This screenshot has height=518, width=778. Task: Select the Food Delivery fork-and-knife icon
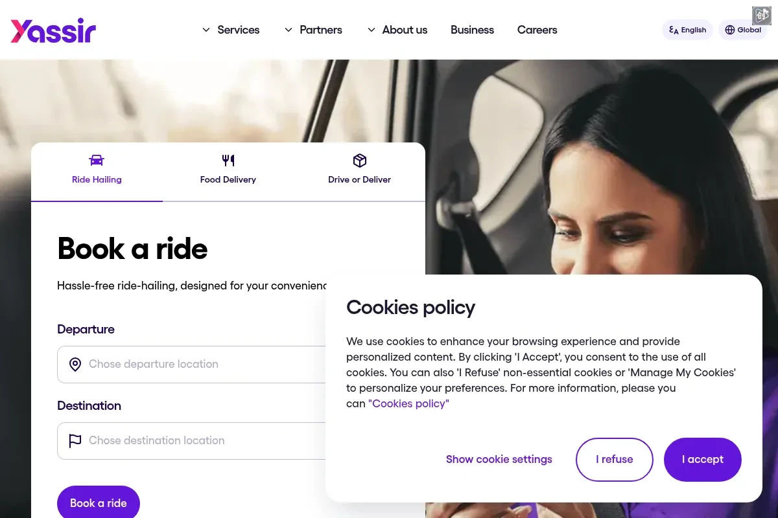coord(228,161)
